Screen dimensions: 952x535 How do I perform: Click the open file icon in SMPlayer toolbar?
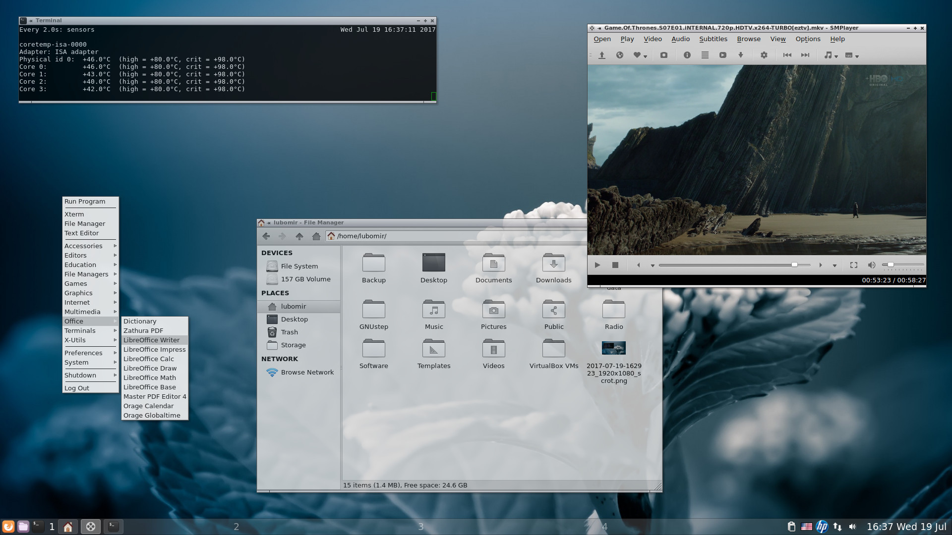pos(601,55)
